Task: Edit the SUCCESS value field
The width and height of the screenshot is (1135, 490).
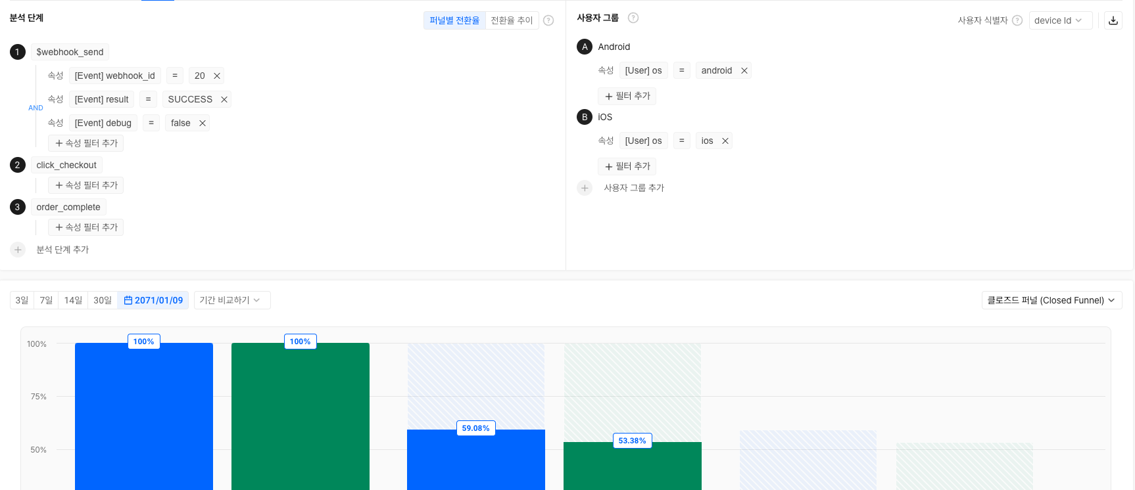Action: click(190, 99)
